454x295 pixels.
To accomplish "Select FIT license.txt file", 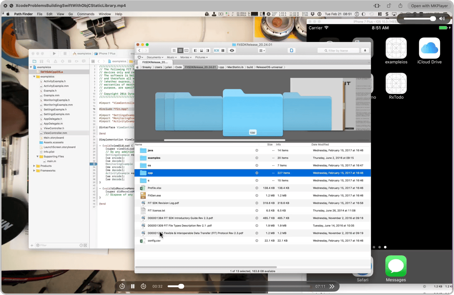I will click(x=252, y=210).
